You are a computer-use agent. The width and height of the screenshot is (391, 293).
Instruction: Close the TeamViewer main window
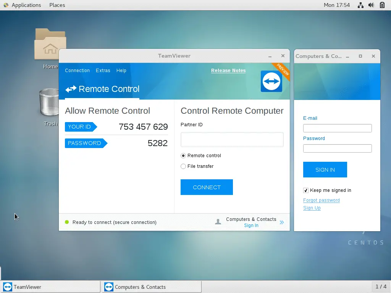point(283,56)
